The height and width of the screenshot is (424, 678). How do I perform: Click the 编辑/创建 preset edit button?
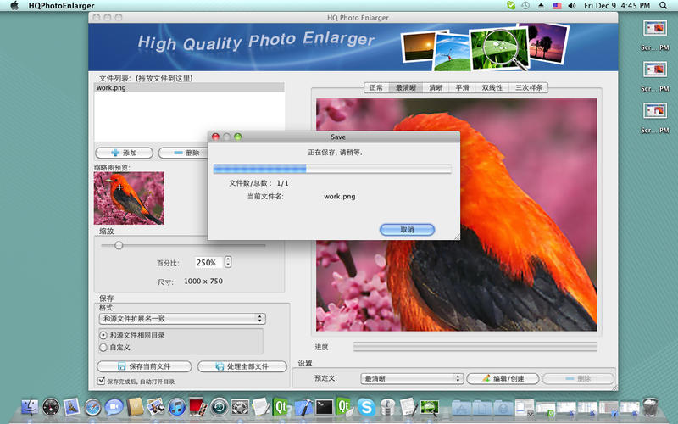pos(503,378)
